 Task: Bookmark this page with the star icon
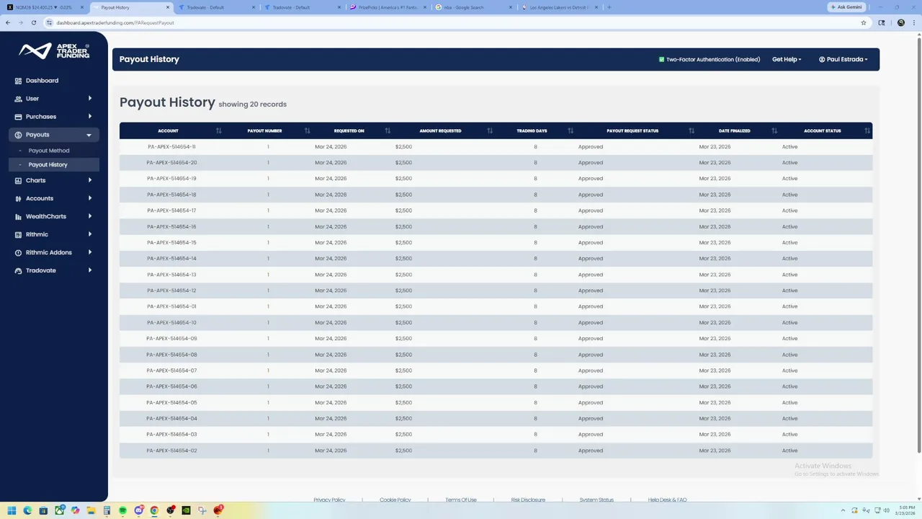point(864,22)
